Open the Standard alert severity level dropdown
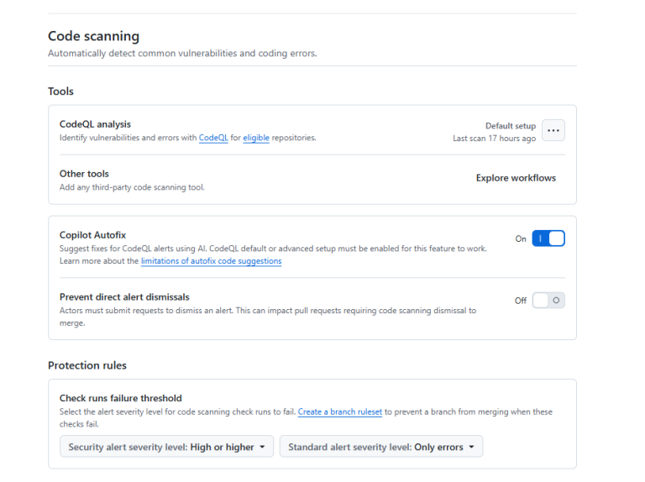 click(381, 447)
